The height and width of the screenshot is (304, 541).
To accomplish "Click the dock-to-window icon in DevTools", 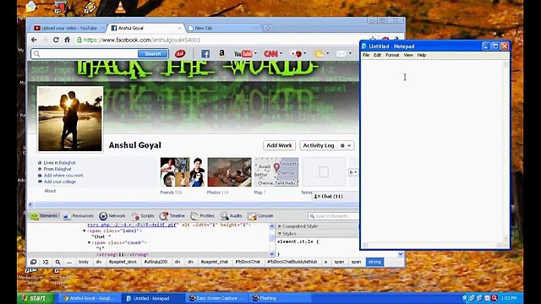I will point(34,263).
